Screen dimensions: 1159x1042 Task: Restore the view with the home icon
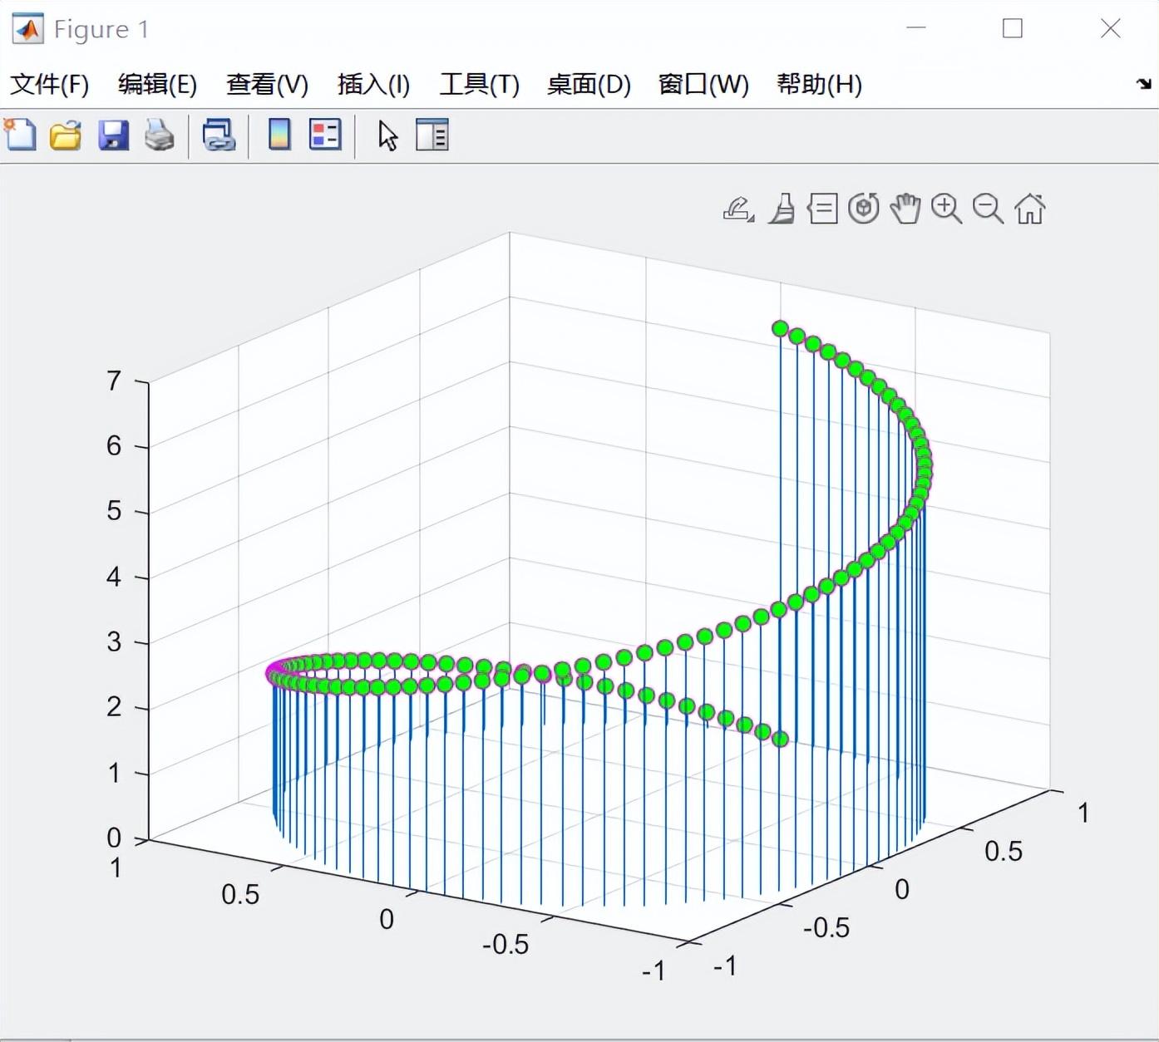click(1029, 209)
